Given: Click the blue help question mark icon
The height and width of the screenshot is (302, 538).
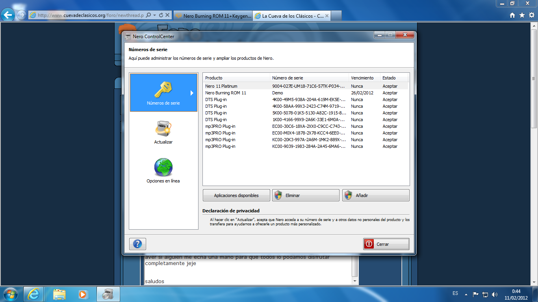Looking at the screenshot, I should (137, 244).
